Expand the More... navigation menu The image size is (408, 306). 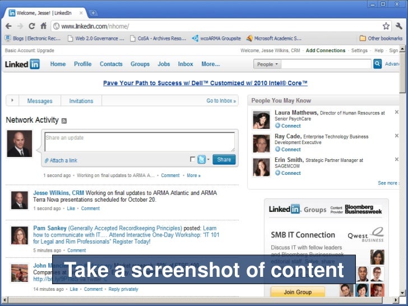tap(211, 64)
